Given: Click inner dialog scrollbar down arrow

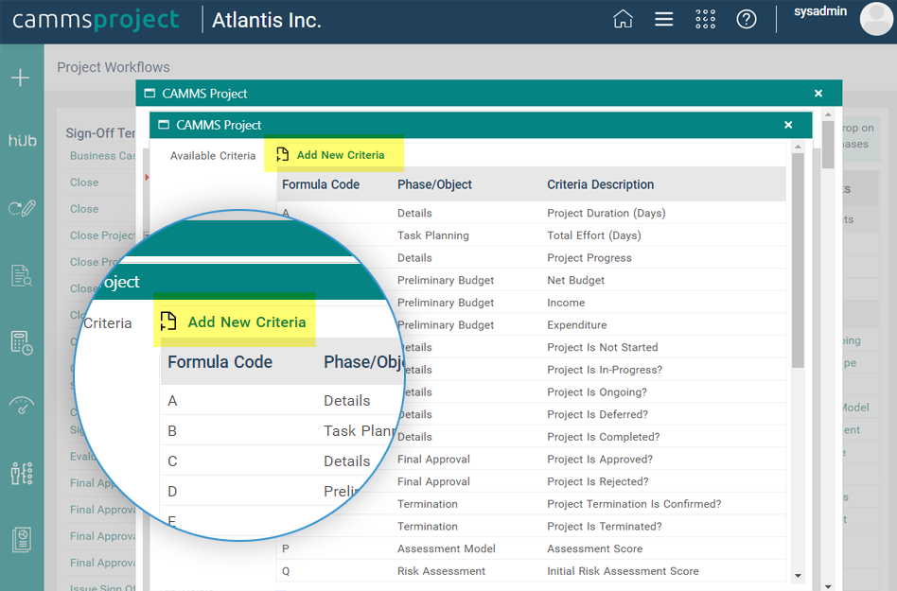Looking at the screenshot, I should point(798,576).
